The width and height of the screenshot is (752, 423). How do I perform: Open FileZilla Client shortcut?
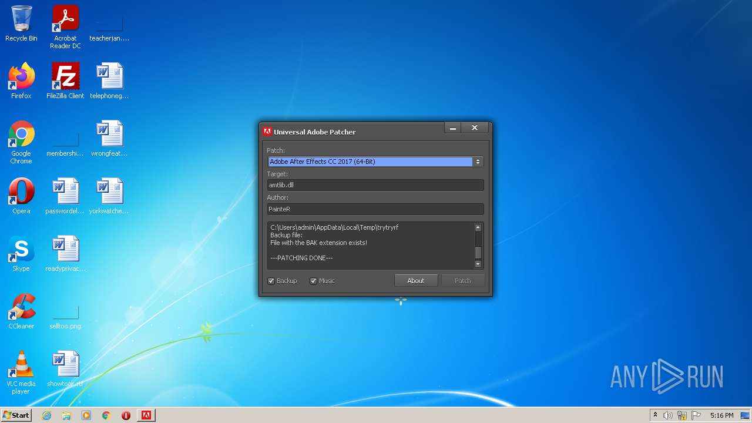pyautogui.click(x=65, y=81)
